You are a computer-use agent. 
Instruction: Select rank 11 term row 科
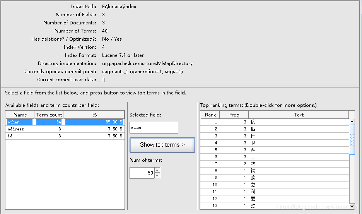coord(274,191)
